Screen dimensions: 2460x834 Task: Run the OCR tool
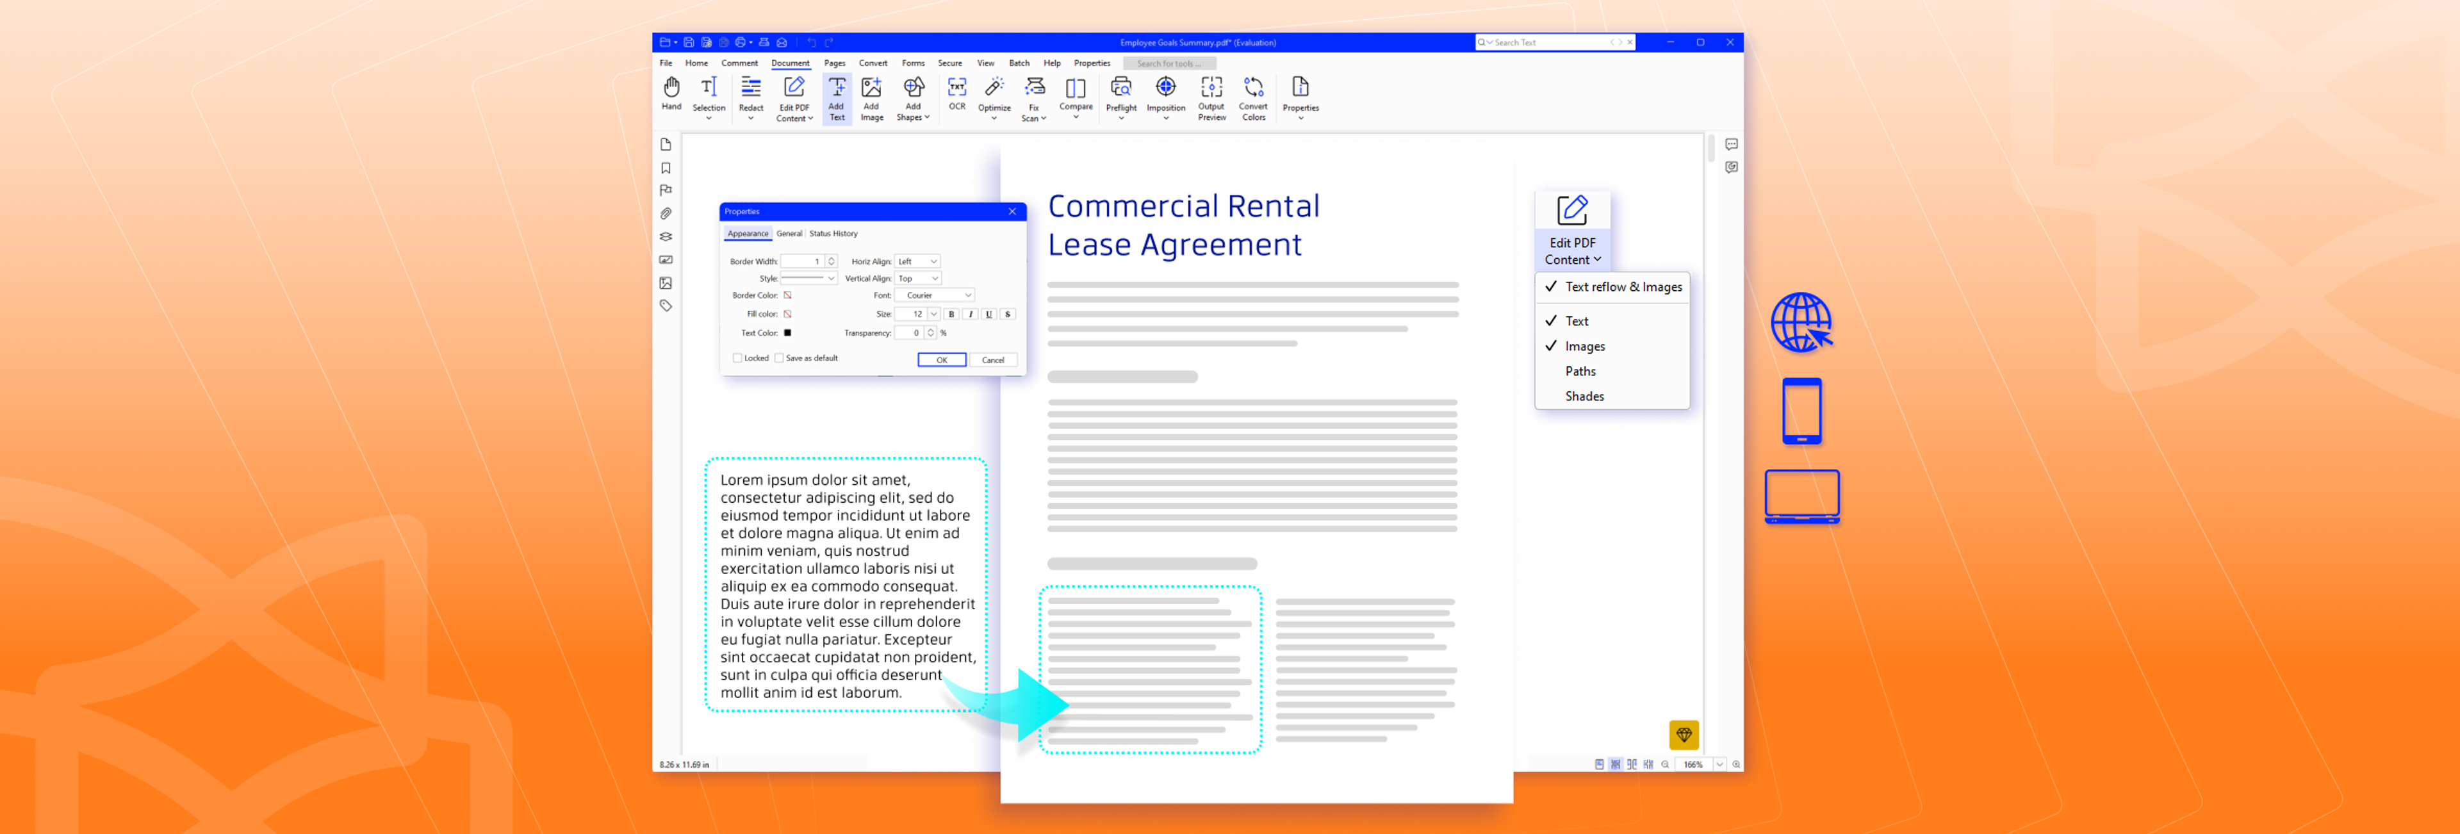(956, 94)
